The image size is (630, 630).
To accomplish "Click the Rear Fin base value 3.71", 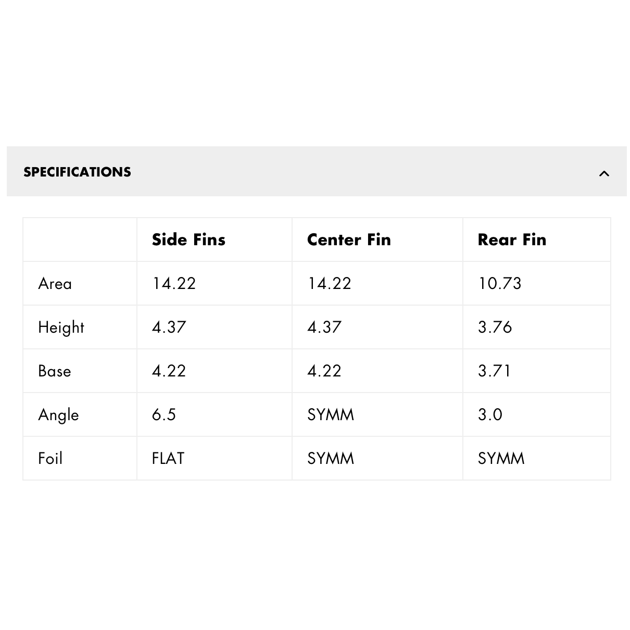I will coord(494,371).
